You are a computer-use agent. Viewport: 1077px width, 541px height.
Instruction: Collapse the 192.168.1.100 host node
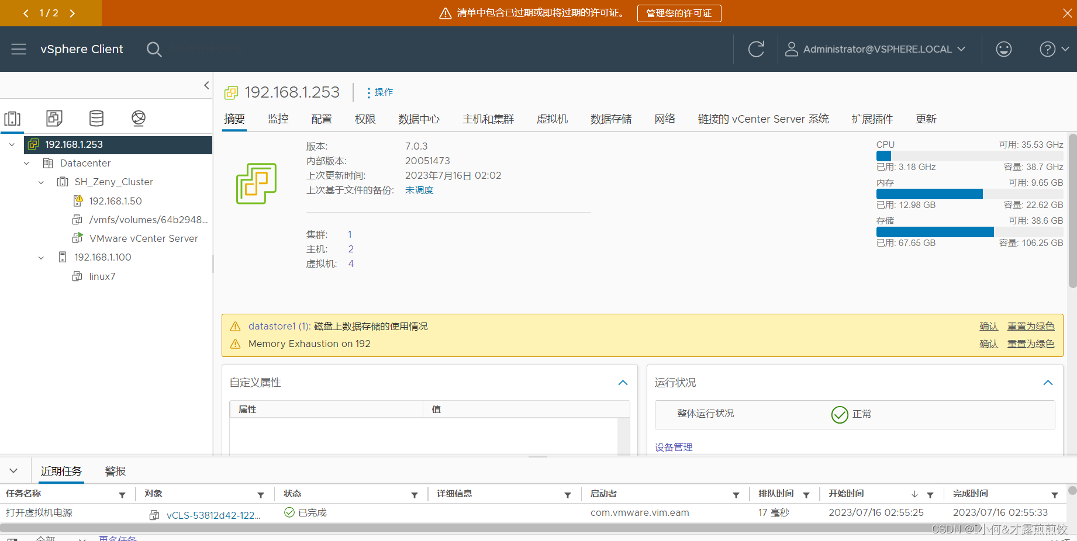[x=41, y=258]
